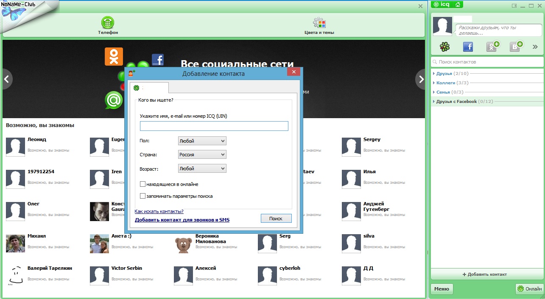Open Михаил's photo avatar
The height and width of the screenshot is (299, 545).
tap(16, 243)
